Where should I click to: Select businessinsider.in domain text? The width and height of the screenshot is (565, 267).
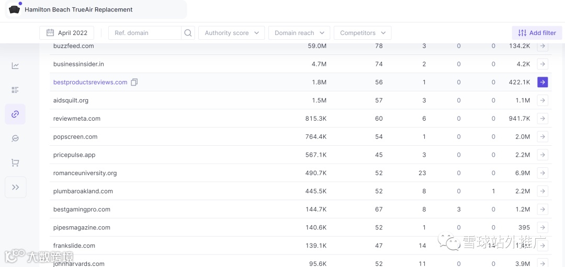pyautogui.click(x=78, y=64)
